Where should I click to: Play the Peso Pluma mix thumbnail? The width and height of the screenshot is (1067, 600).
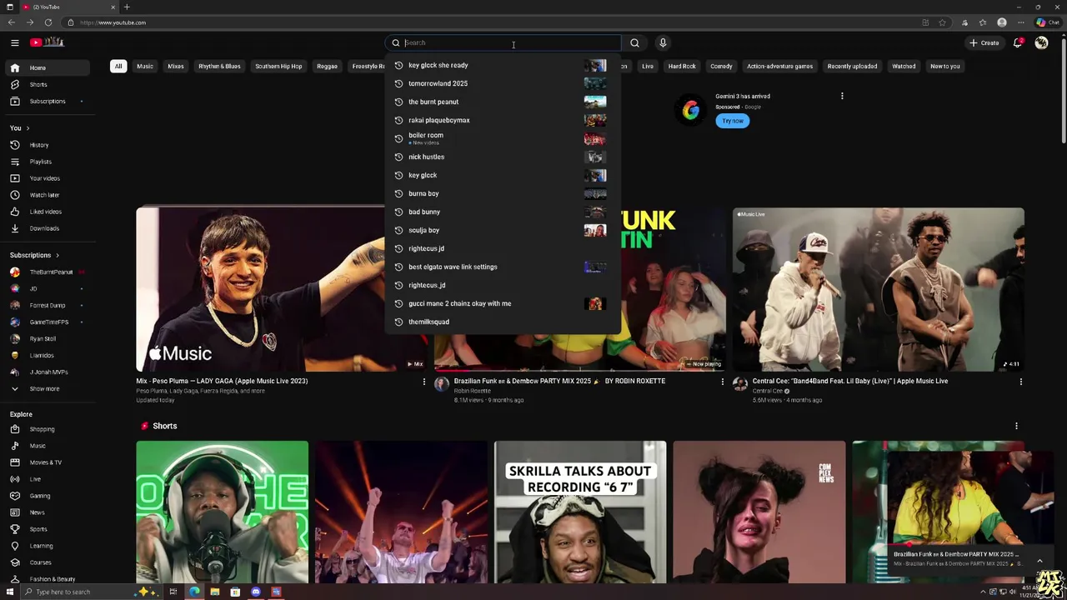click(x=282, y=289)
